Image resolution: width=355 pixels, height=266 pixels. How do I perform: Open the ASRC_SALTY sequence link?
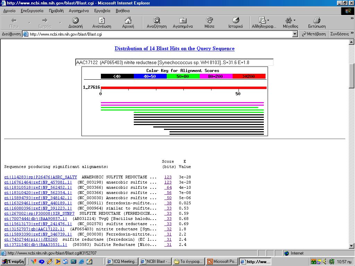[41, 177]
